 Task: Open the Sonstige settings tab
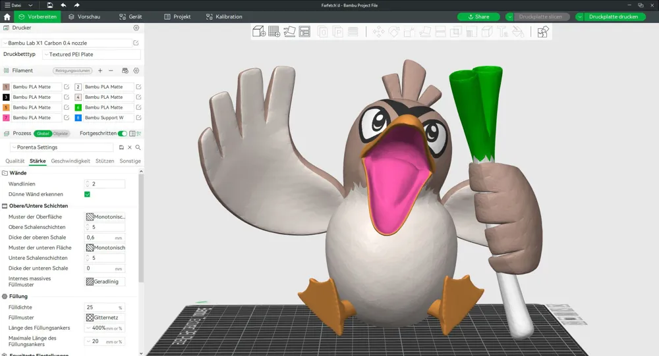[x=130, y=161]
